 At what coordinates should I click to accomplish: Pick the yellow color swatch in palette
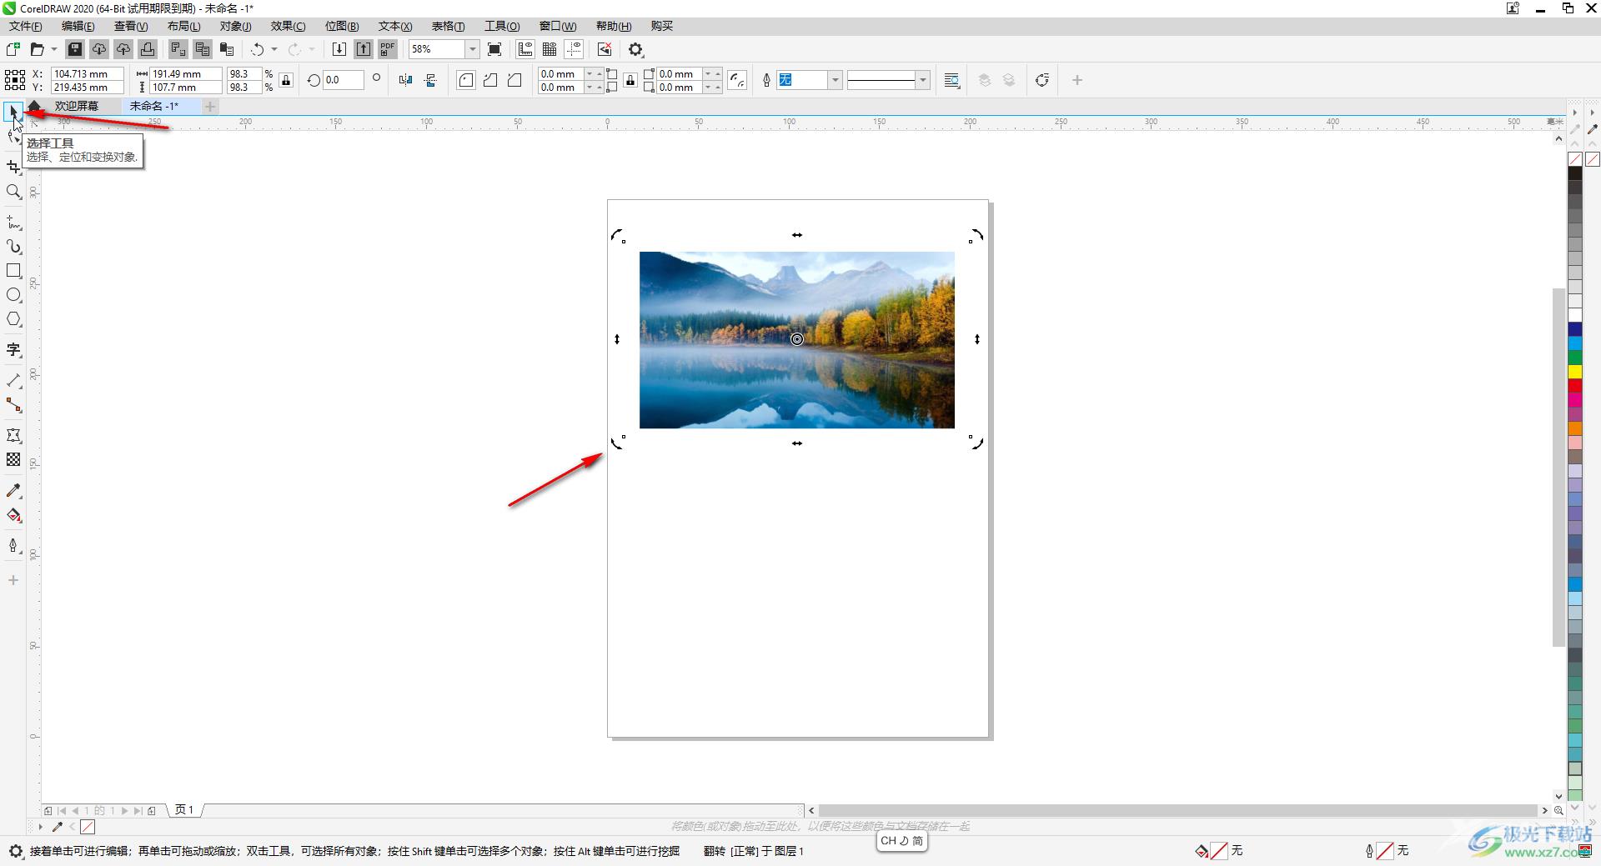[1574, 372]
